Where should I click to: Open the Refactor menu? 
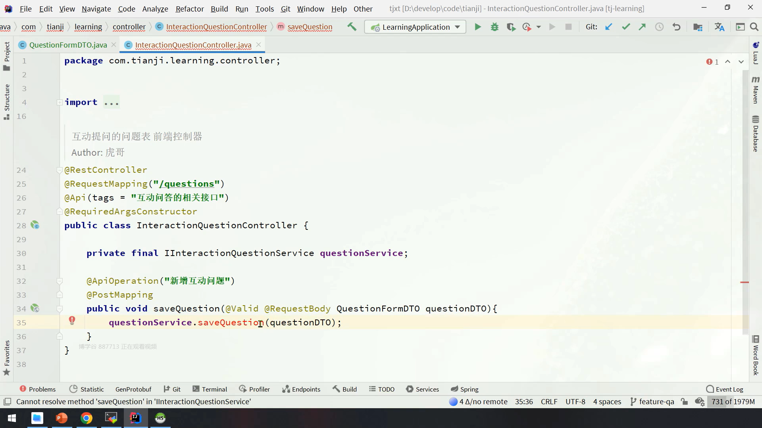click(x=189, y=9)
